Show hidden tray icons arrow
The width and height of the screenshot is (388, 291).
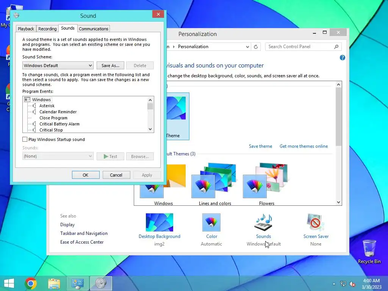(334, 284)
